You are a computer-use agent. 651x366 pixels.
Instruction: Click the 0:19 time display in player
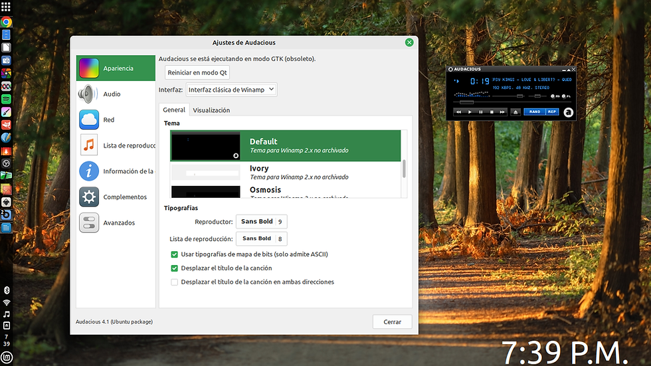click(480, 81)
